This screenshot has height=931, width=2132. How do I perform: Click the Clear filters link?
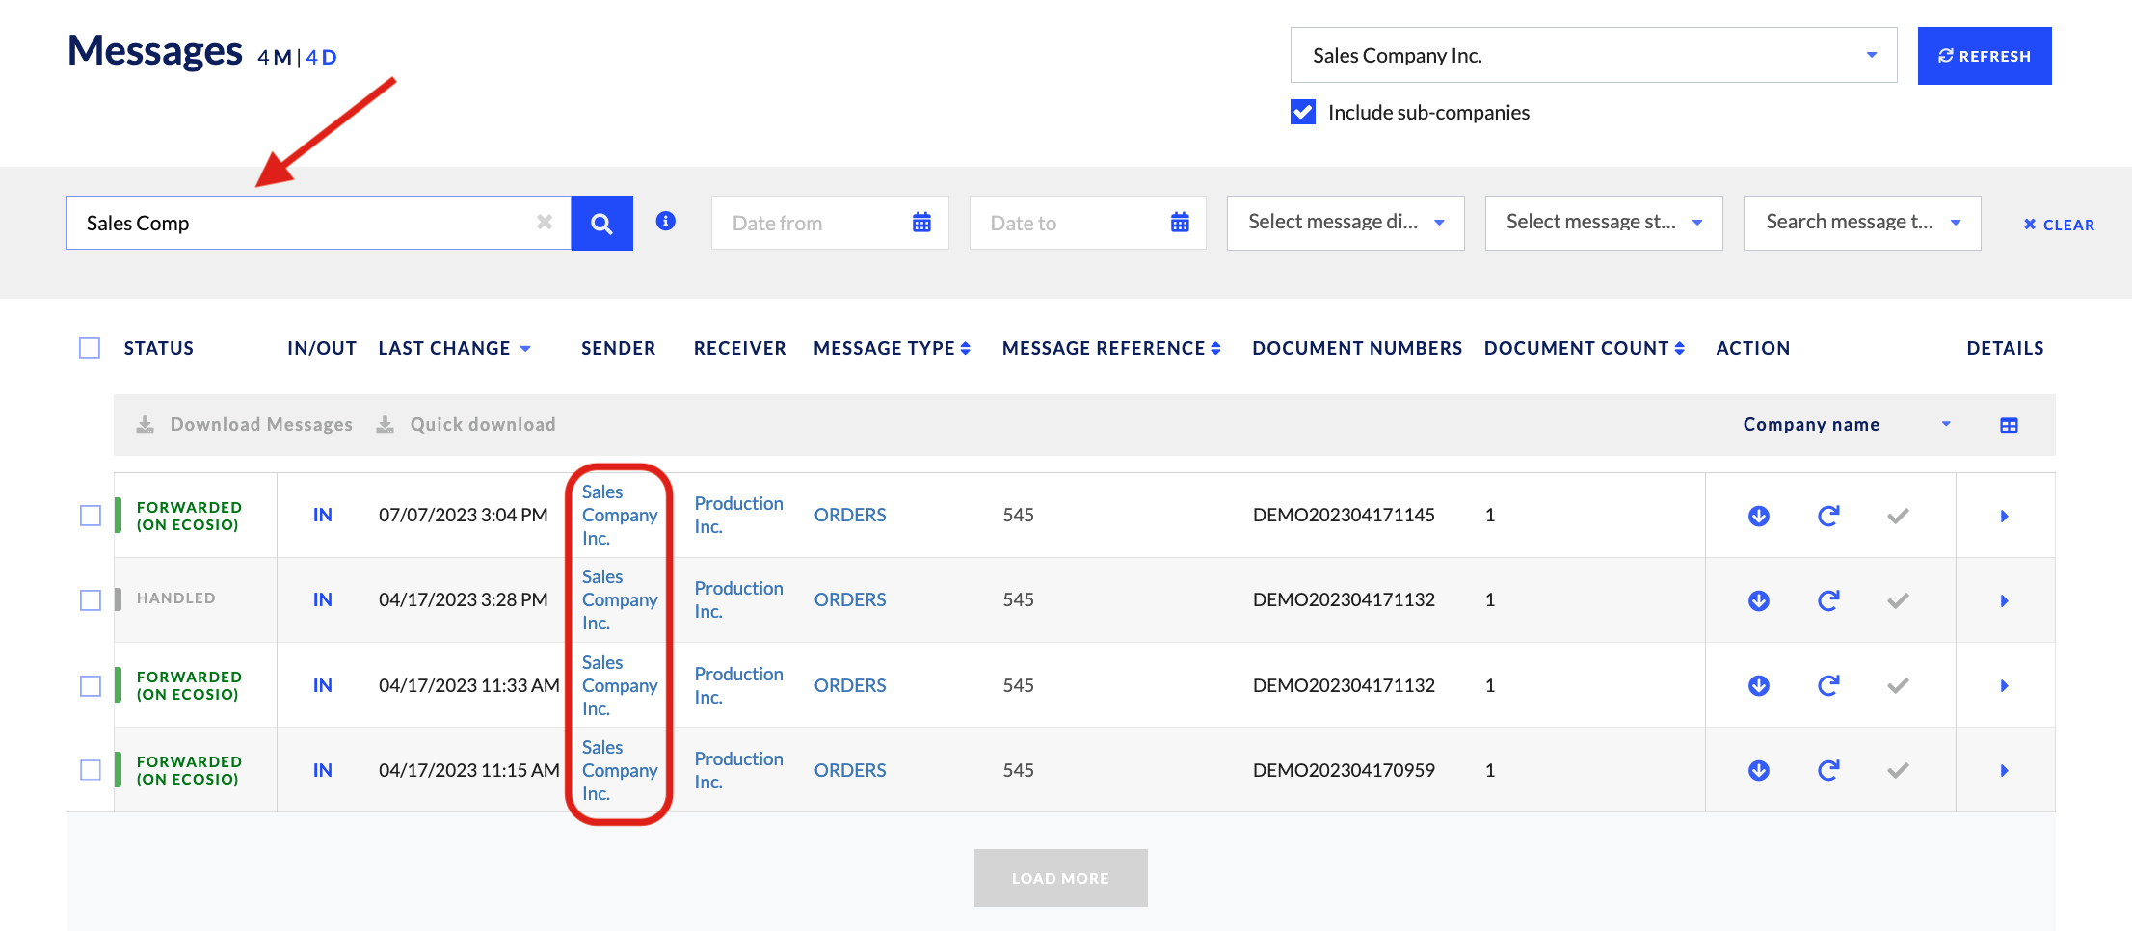click(x=2059, y=225)
